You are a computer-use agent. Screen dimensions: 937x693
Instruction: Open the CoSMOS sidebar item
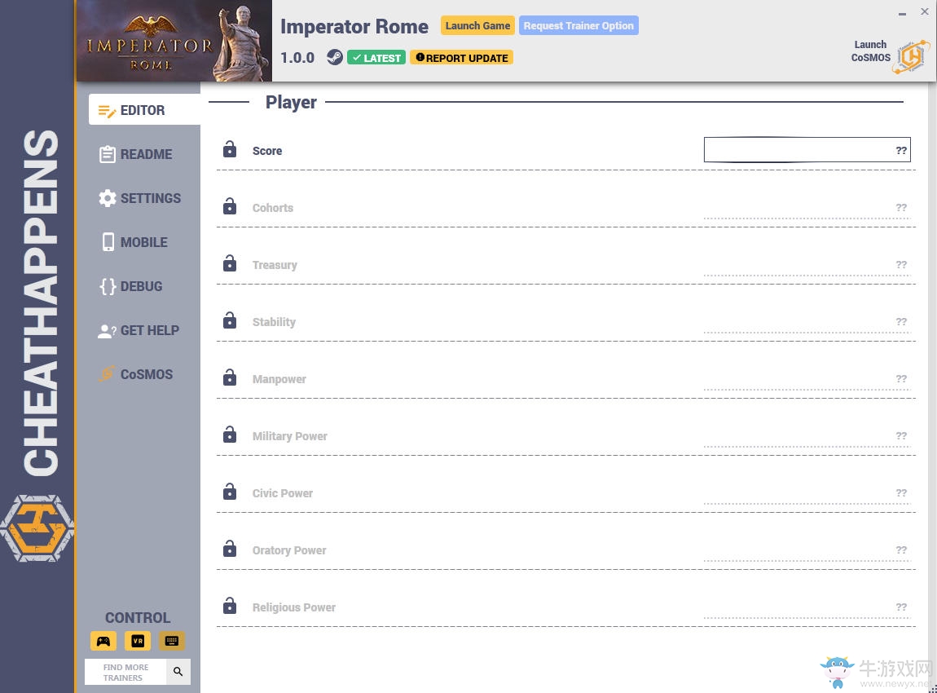135,374
